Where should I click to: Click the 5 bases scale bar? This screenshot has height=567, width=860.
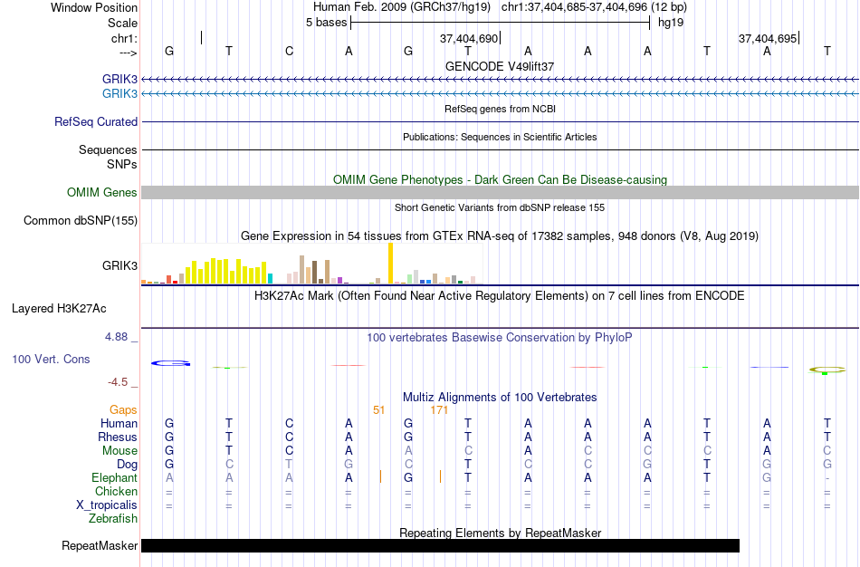click(x=501, y=23)
